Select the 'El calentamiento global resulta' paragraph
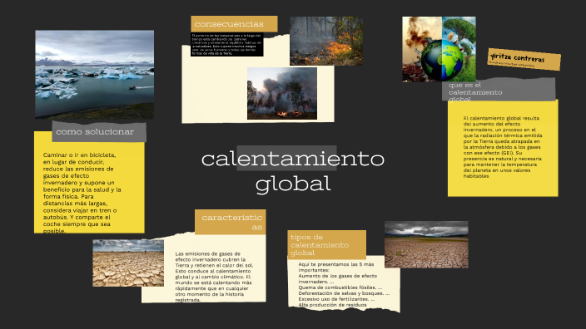This screenshot has width=586, height=329. 503,147
